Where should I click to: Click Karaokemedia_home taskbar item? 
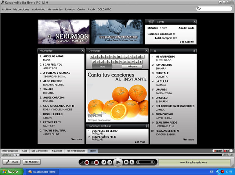point(42,172)
